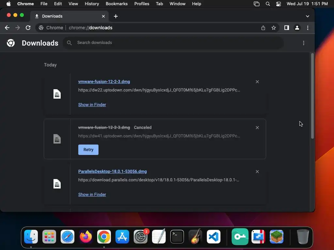Viewport: 334px width, 250px height.
Task: Open the Profiles menu
Action: [x=142, y=4]
